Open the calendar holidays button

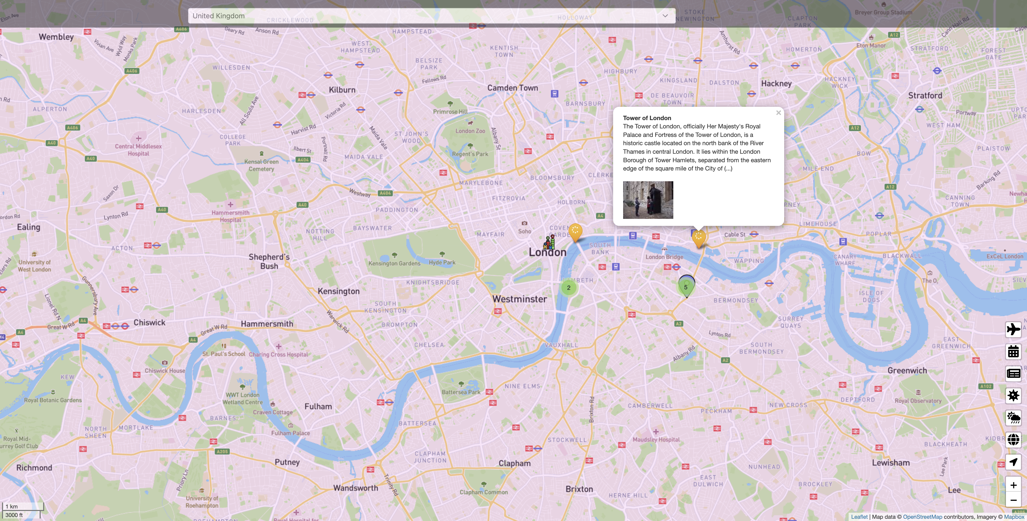(x=1013, y=352)
